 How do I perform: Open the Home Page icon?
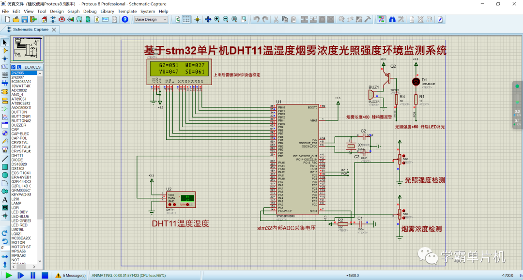click(x=44, y=20)
